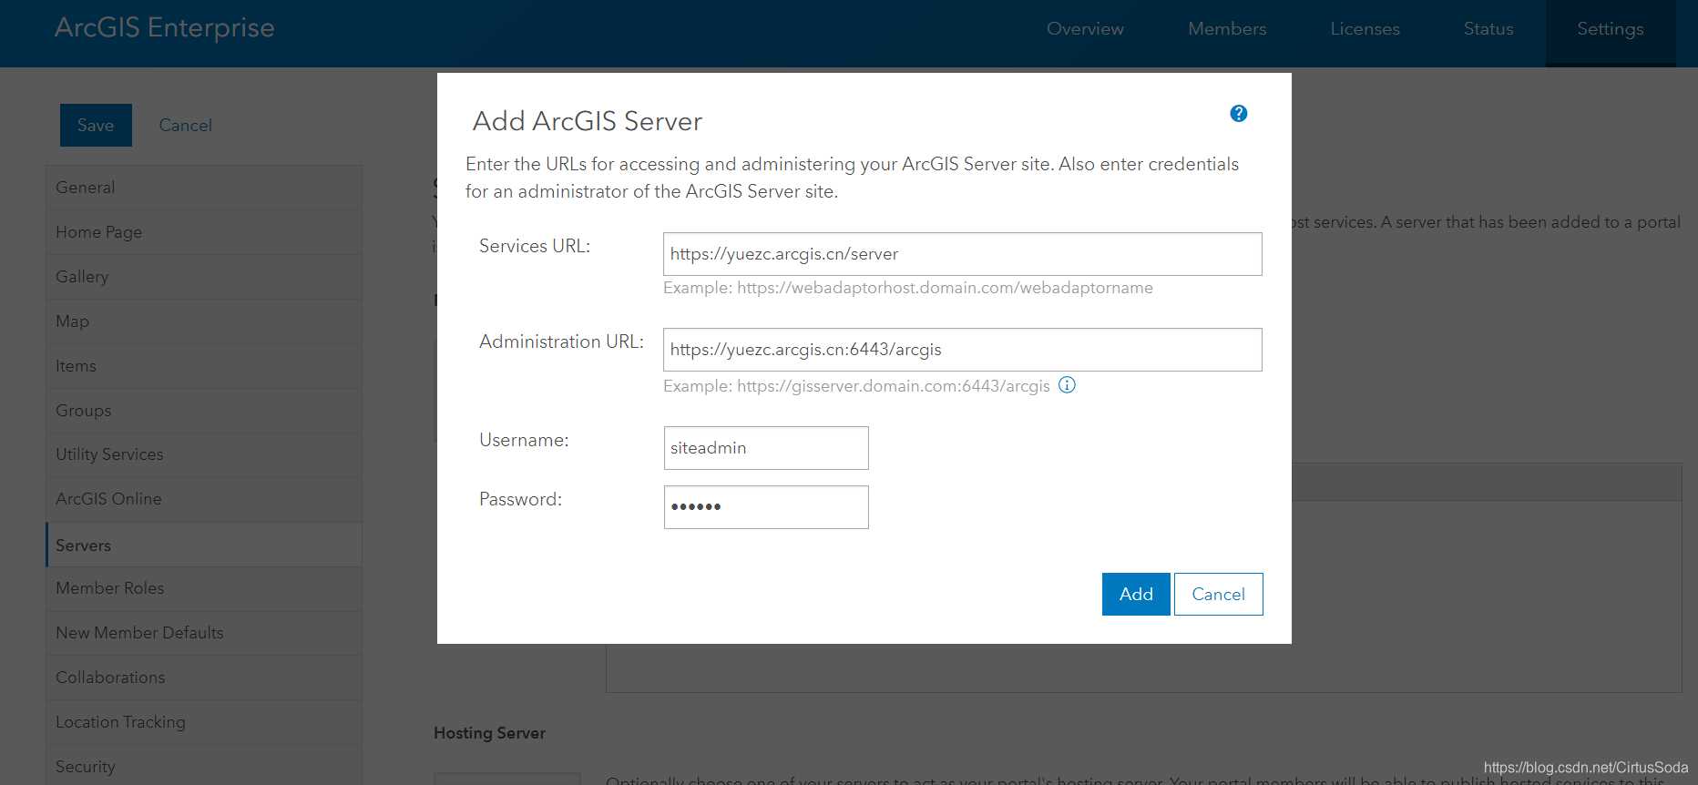Open Member Roles in sidebar
Viewport: 1698px width, 785px height.
(x=204, y=588)
